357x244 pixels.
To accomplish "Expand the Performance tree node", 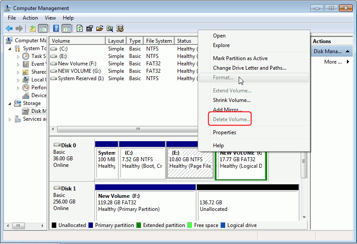I will tap(18, 88).
